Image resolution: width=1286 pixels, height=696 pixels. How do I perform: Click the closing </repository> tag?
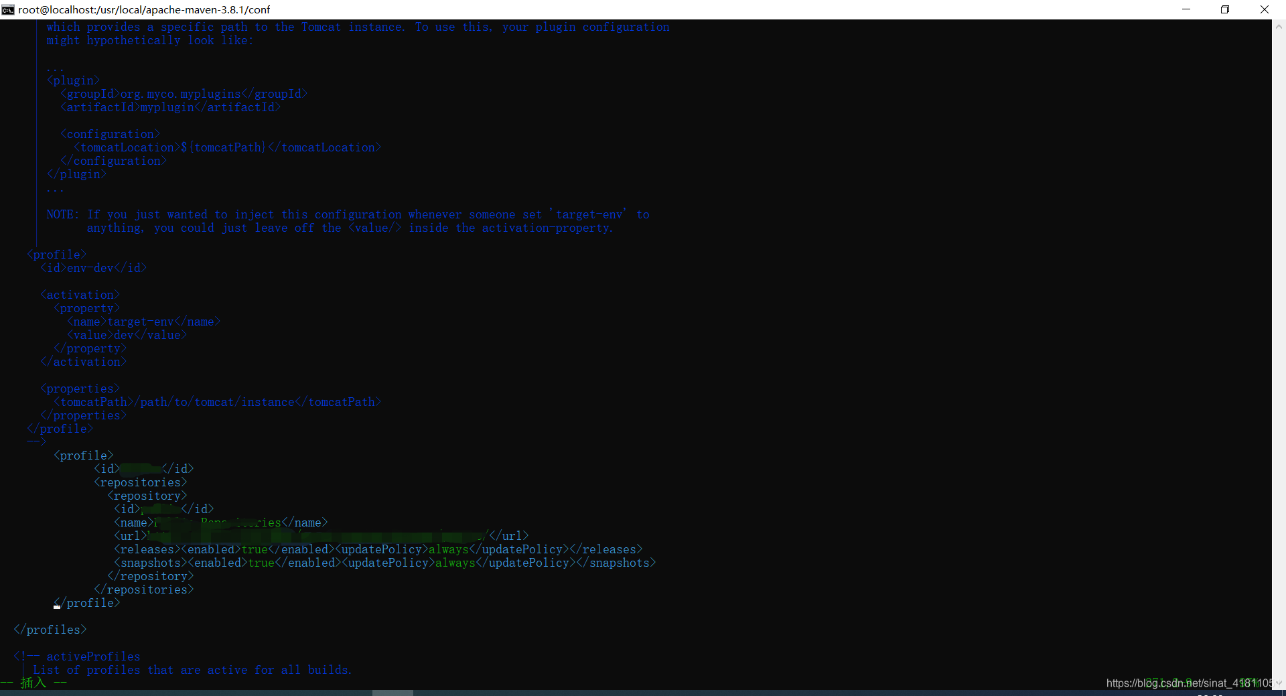[x=150, y=576]
